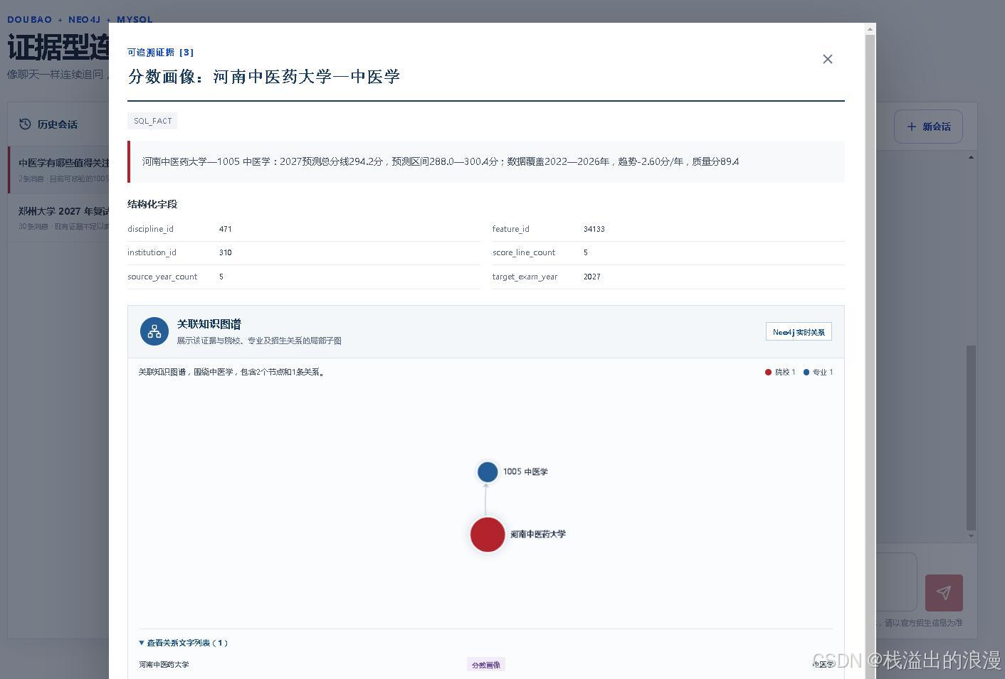Screen dimensions: 1005x679
Task: Click the 河南中医药大学 row in relation list
Action: [485, 665]
